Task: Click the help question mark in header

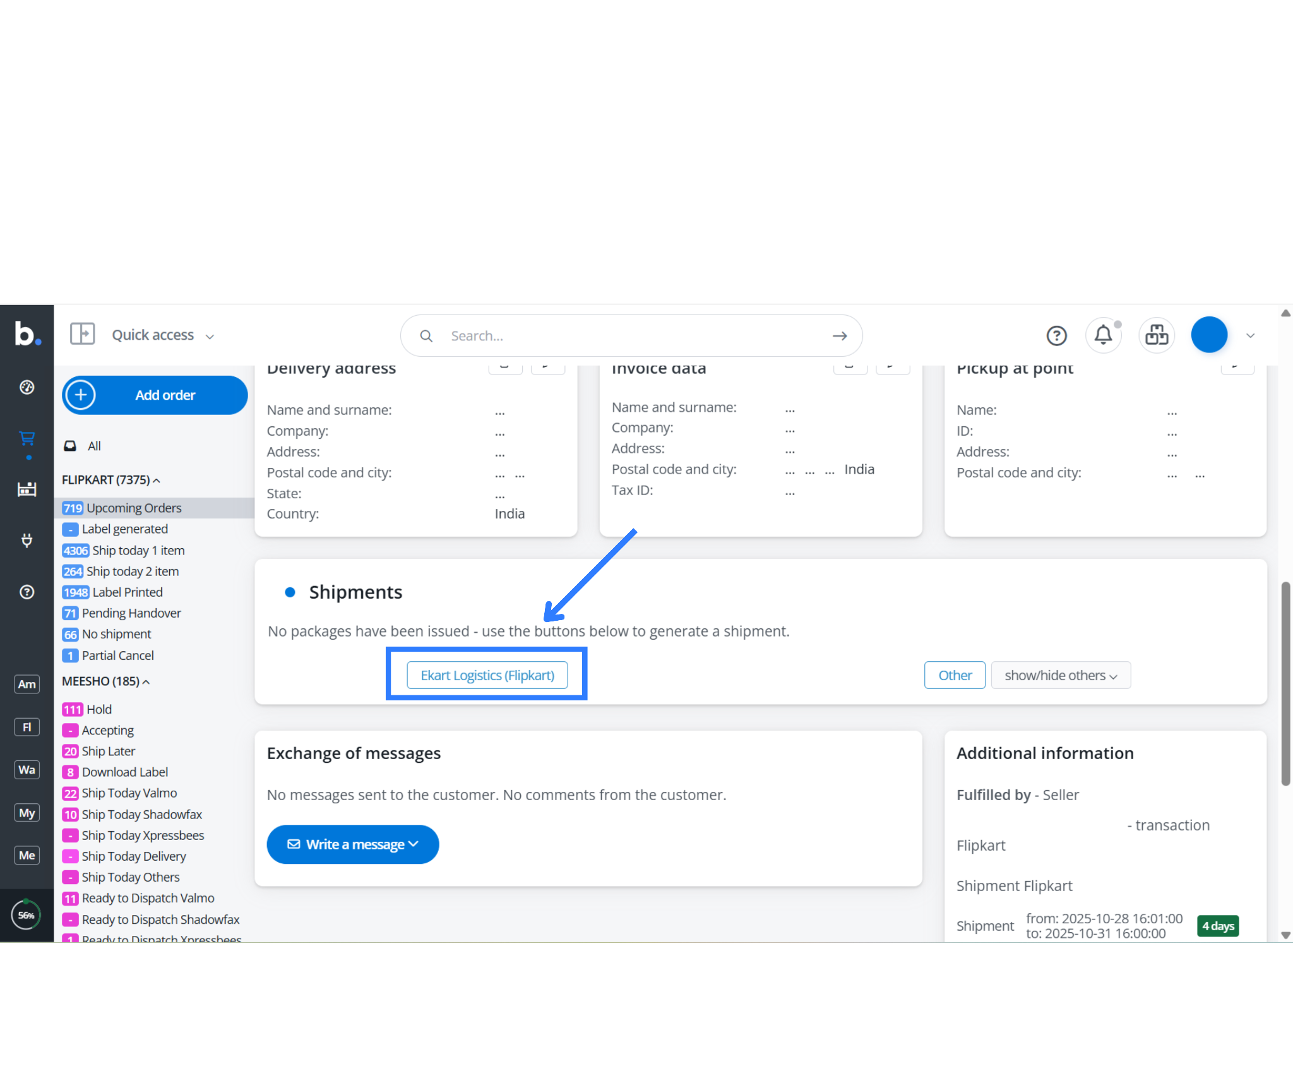Action: pyautogui.click(x=1056, y=335)
